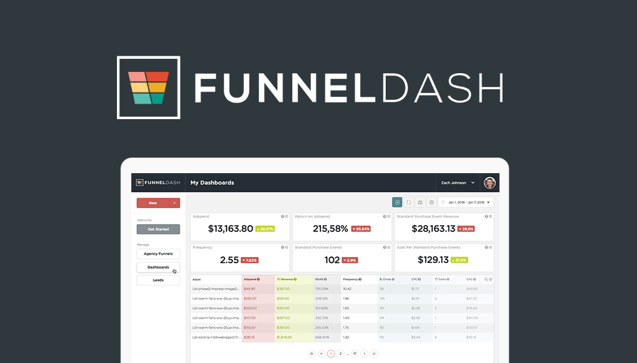Click the My Dashboards title
The width and height of the screenshot is (637, 363).
[x=212, y=182]
